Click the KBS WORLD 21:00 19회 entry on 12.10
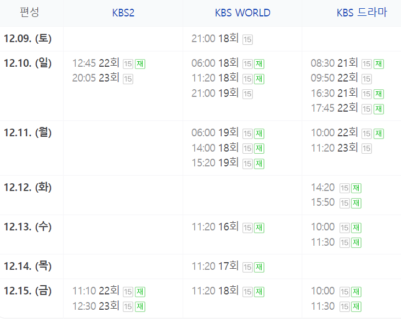This screenshot has width=401, height=324. pyautogui.click(x=215, y=94)
